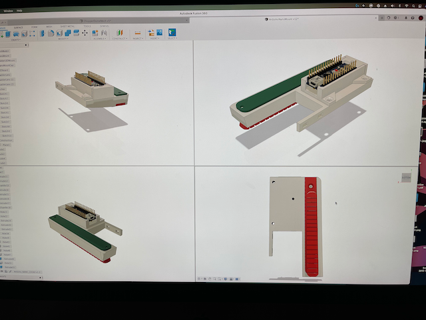Viewport: 426px width, 320px height.
Task: Open the Extensions icon beside new tab button
Action: 389,18
